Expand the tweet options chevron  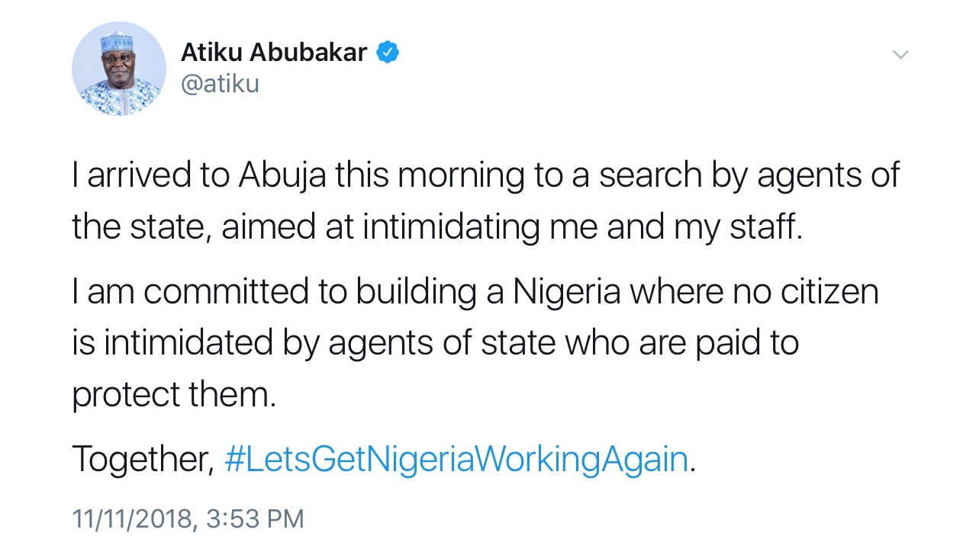click(900, 55)
